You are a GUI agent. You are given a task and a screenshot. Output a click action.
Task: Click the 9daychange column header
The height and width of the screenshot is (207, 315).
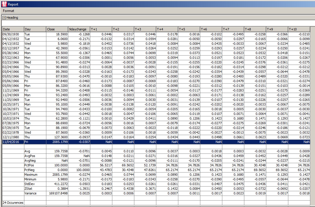(79, 29)
